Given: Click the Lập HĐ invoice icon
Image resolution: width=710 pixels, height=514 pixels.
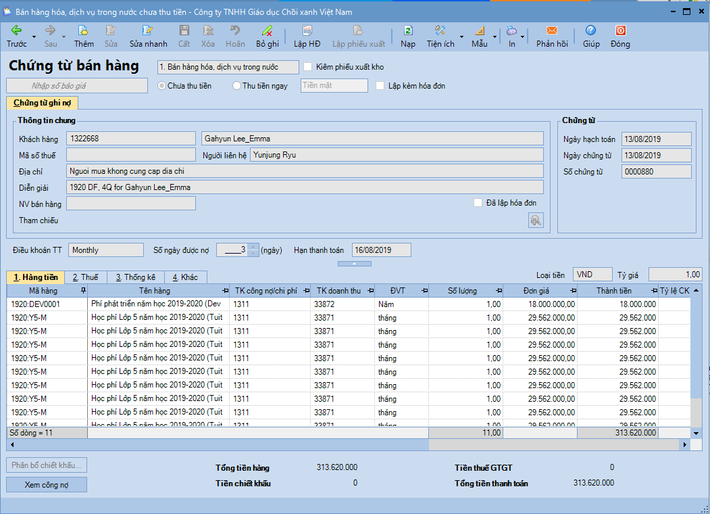Looking at the screenshot, I should [307, 30].
